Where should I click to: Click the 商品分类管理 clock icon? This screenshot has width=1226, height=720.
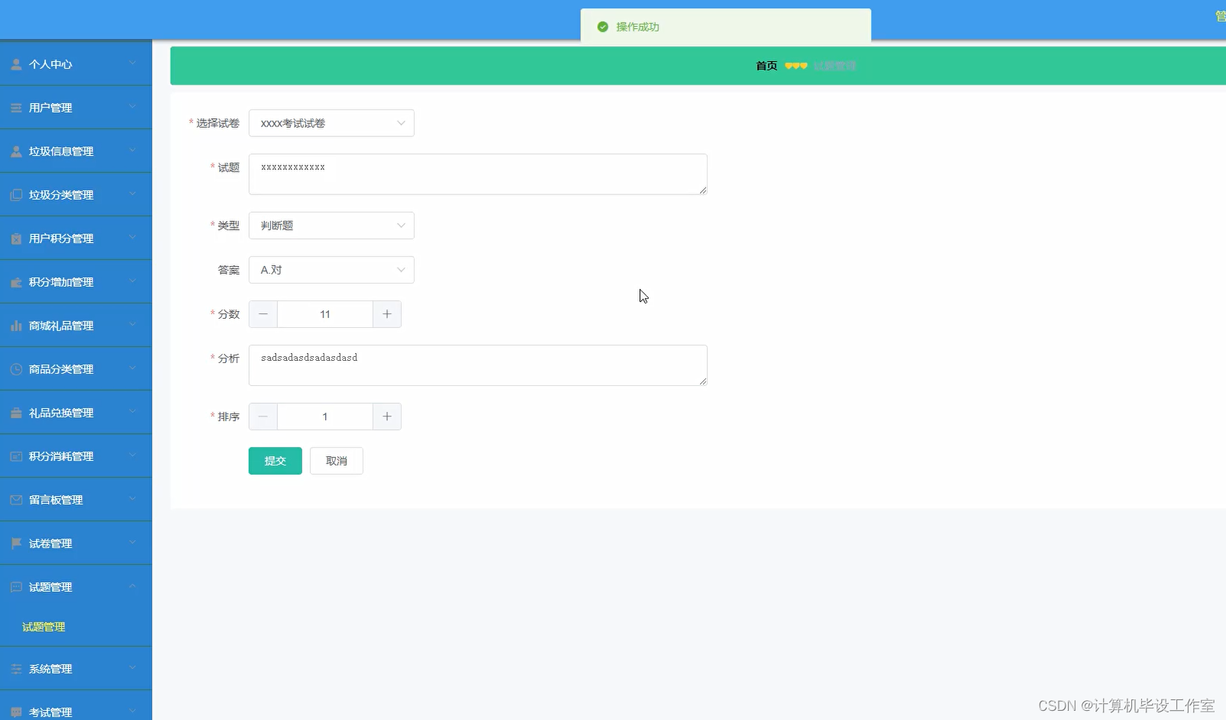point(16,368)
